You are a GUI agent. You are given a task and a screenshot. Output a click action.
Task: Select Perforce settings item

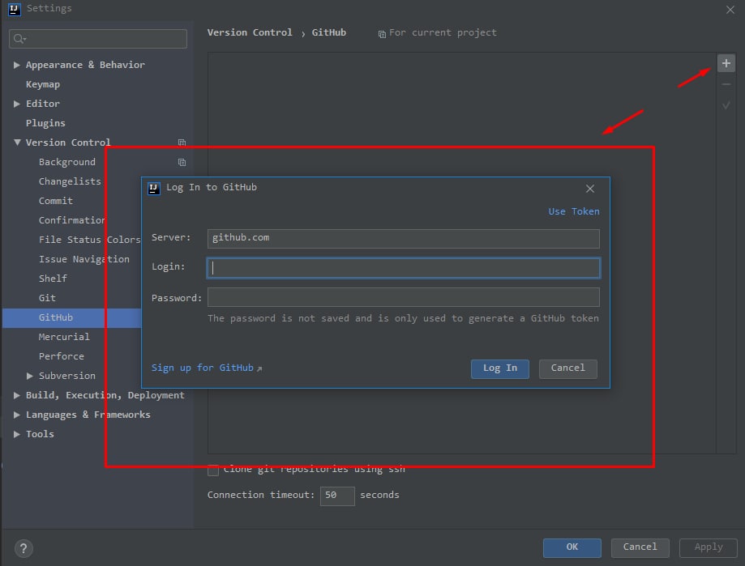click(62, 356)
